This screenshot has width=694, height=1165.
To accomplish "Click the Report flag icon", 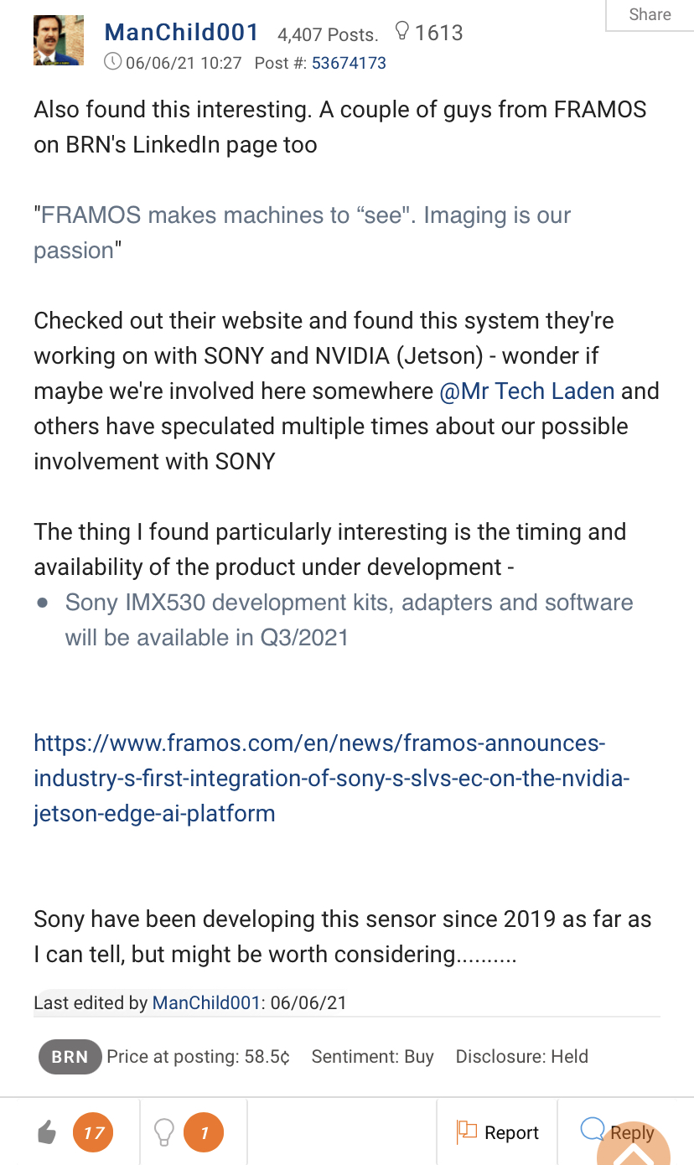I will point(466,1132).
